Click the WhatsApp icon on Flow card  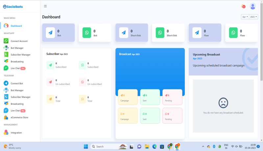[233, 33]
